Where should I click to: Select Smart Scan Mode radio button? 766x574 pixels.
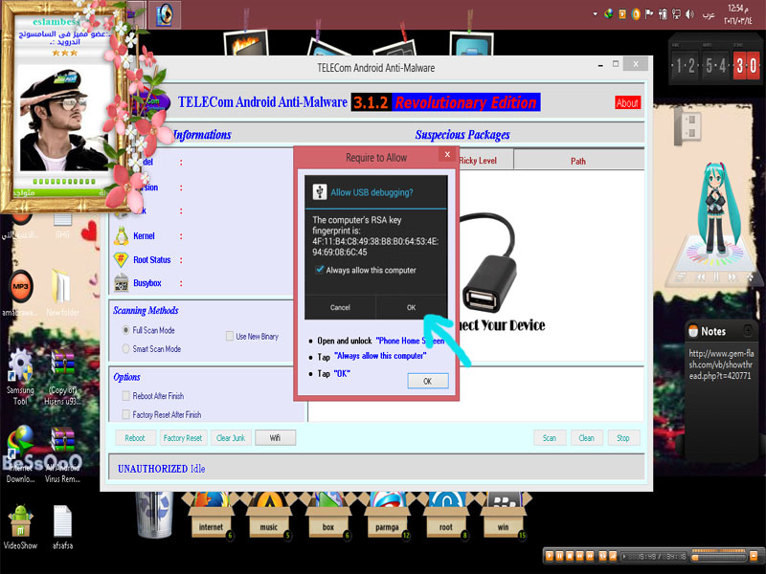point(125,348)
